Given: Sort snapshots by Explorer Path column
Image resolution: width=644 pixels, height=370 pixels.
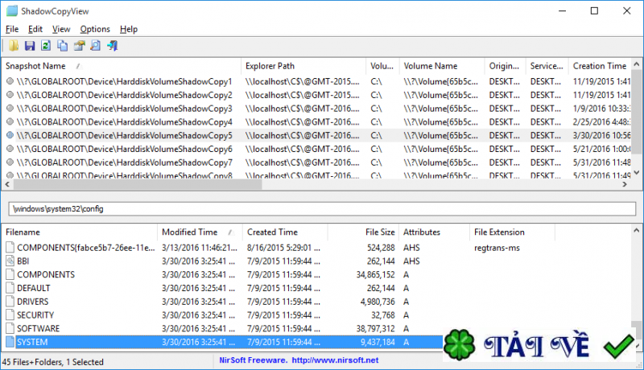Looking at the screenshot, I should pyautogui.click(x=303, y=66).
